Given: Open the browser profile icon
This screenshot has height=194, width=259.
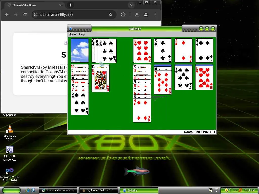Looking at the screenshot, I should [x=146, y=15].
